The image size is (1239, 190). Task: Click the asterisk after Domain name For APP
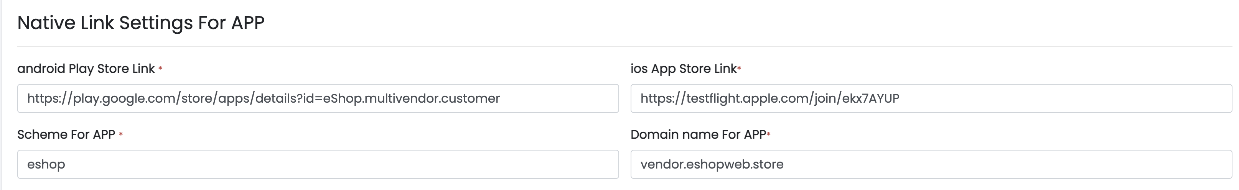coord(769,135)
